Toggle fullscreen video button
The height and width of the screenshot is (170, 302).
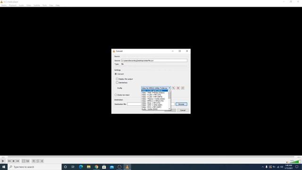tap(24, 161)
